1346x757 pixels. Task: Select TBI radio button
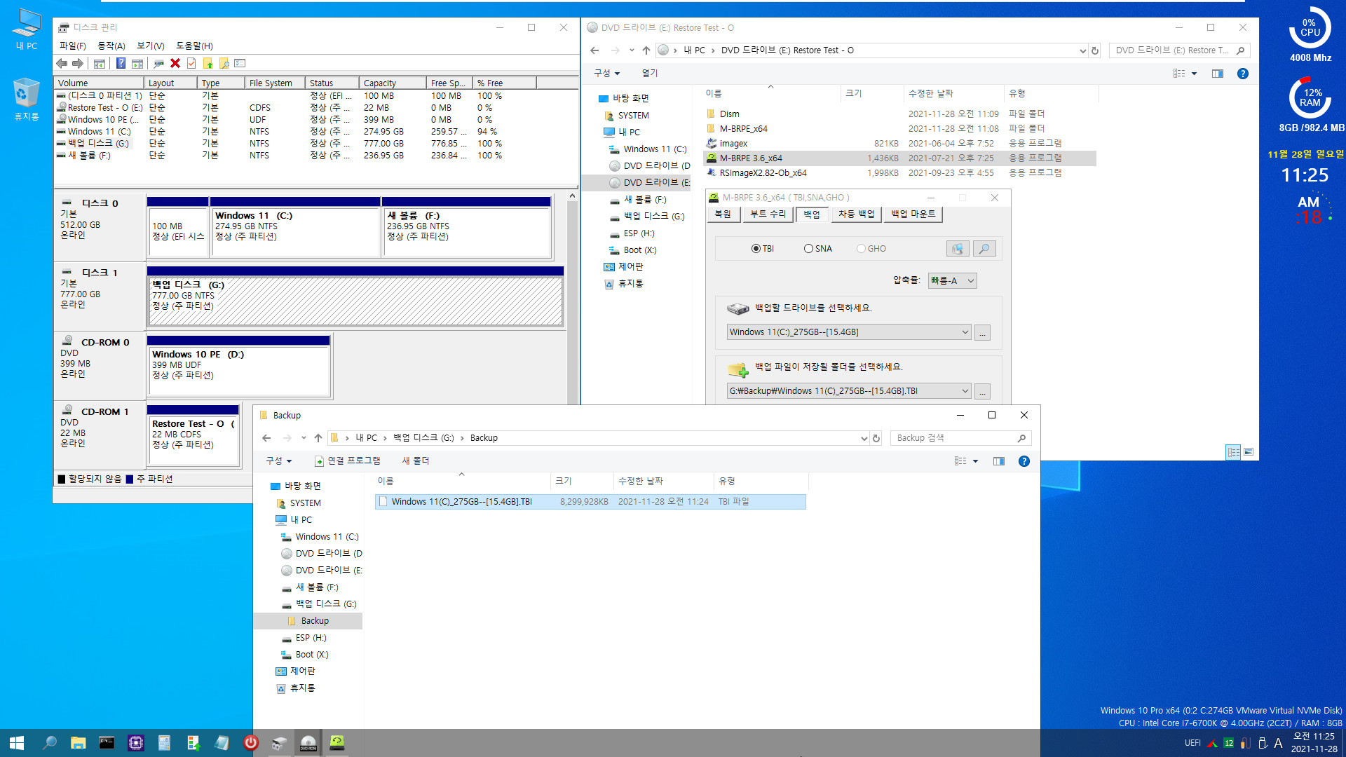coord(762,249)
